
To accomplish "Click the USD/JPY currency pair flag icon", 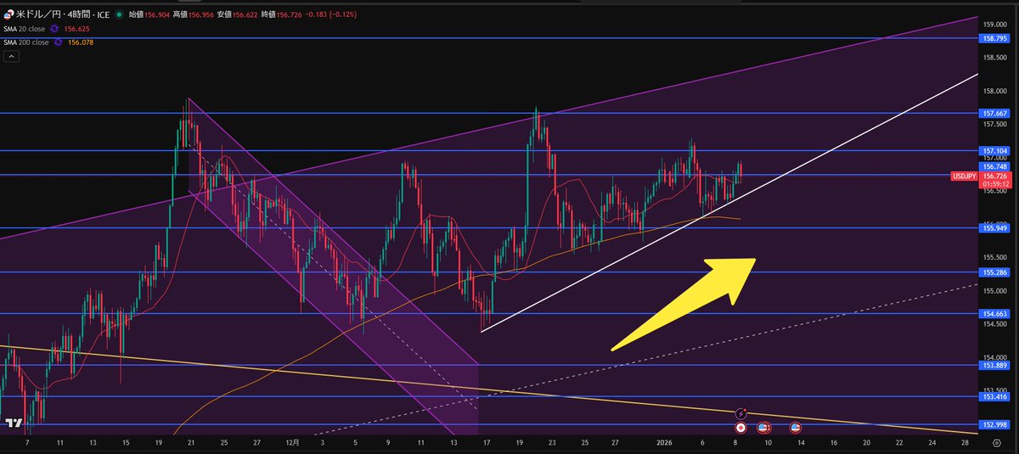I will [8, 14].
